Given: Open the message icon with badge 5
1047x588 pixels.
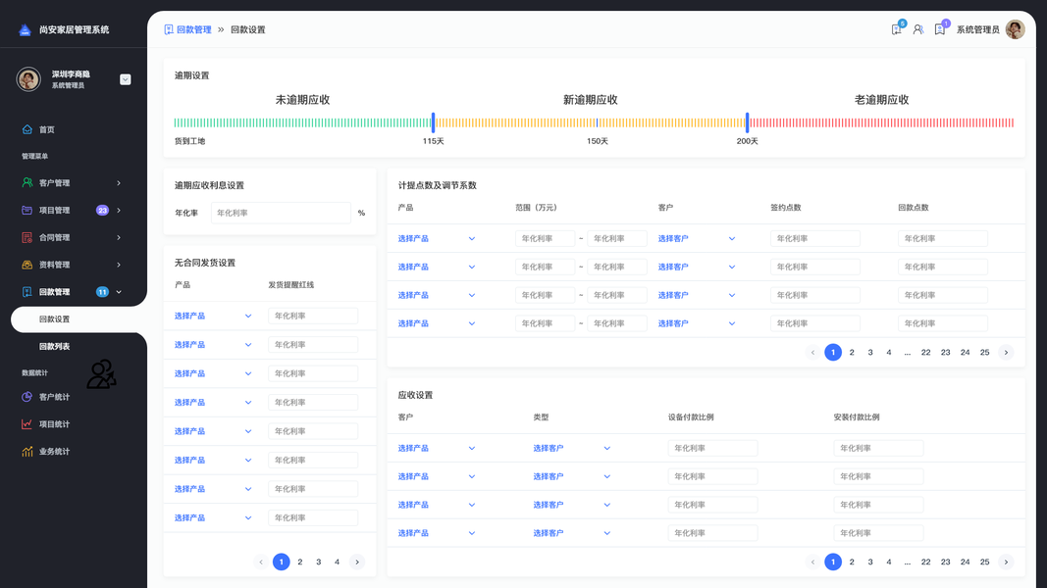Looking at the screenshot, I should [x=897, y=29].
